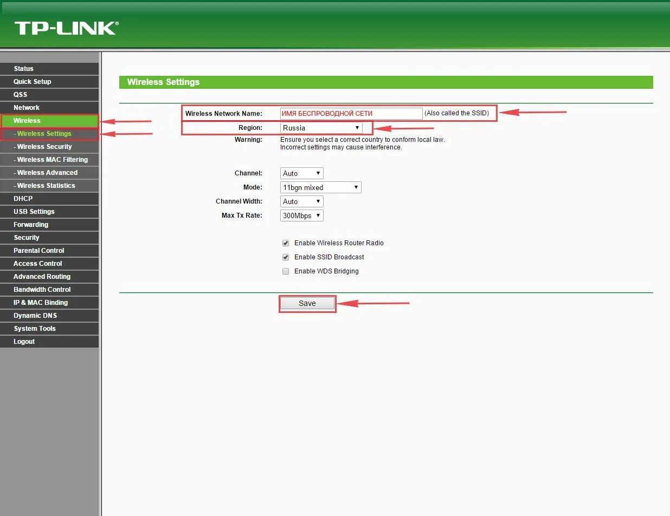Open the Forwarding section
This screenshot has height=516, width=670.
coord(49,225)
